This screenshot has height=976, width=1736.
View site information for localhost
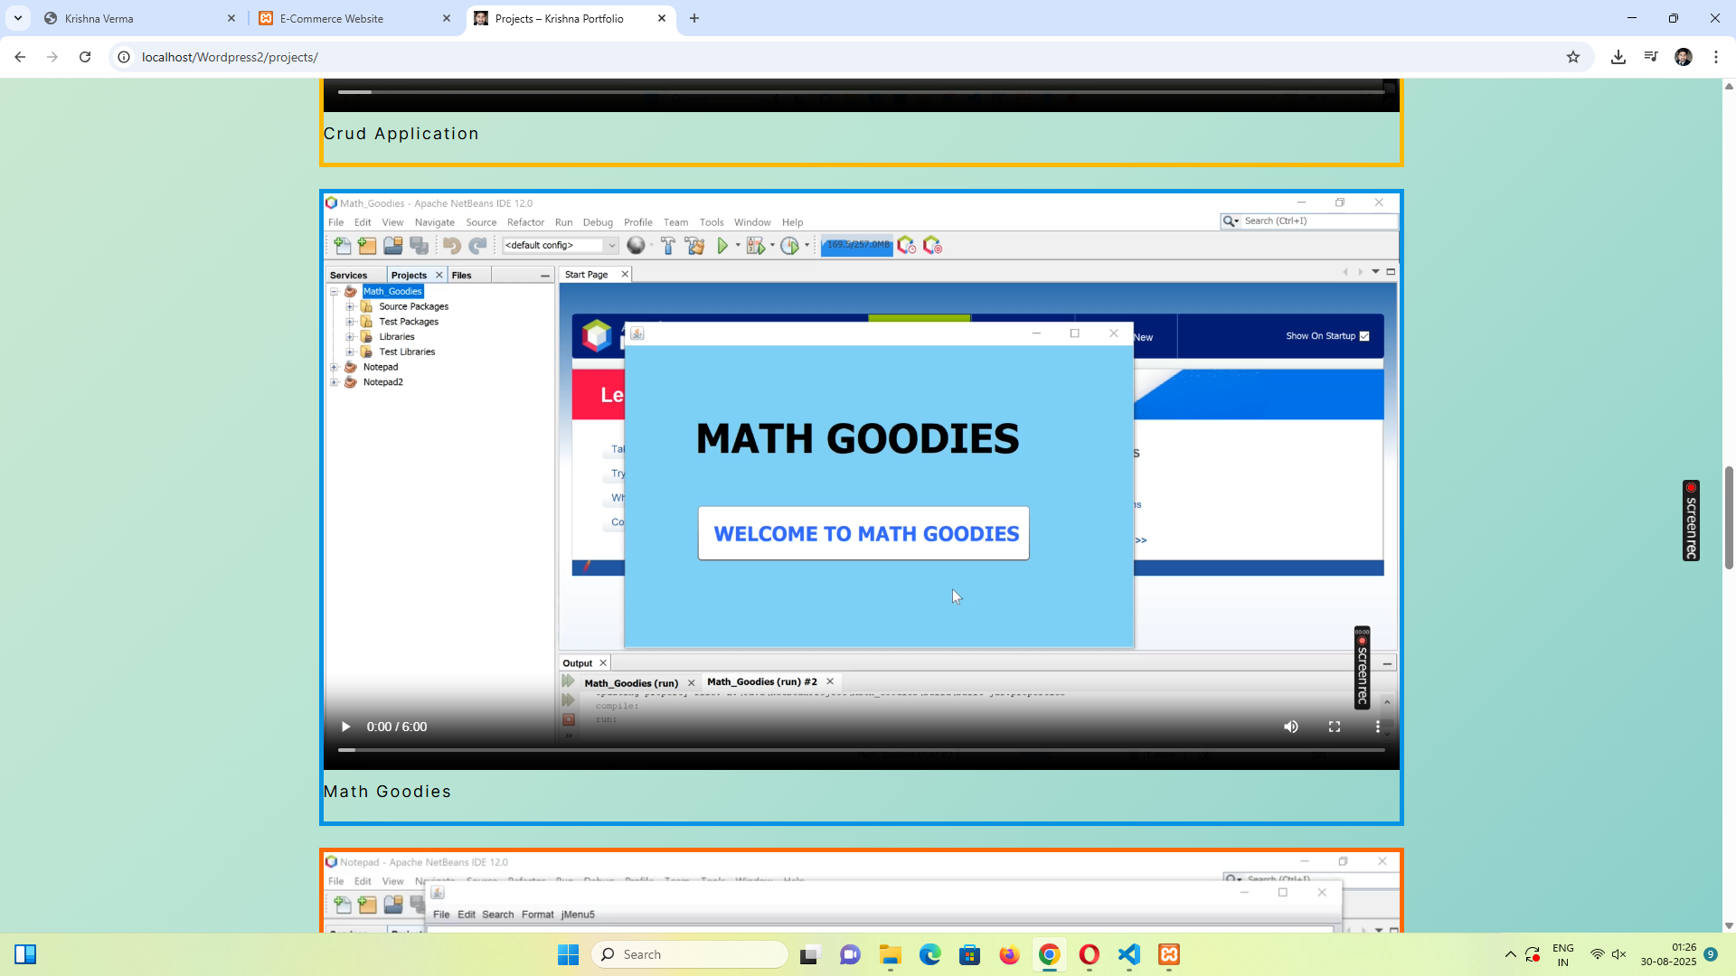pyautogui.click(x=124, y=57)
